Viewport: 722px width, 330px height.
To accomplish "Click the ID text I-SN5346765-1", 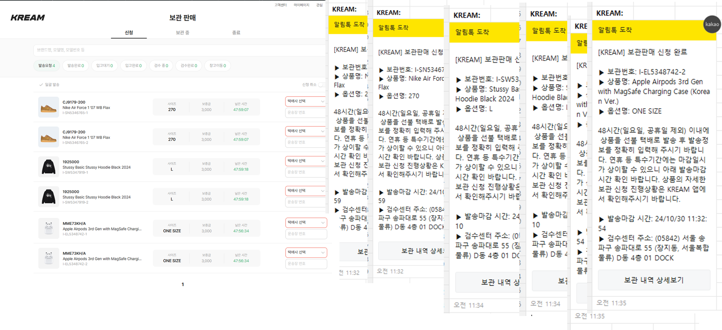I will [x=75, y=113].
